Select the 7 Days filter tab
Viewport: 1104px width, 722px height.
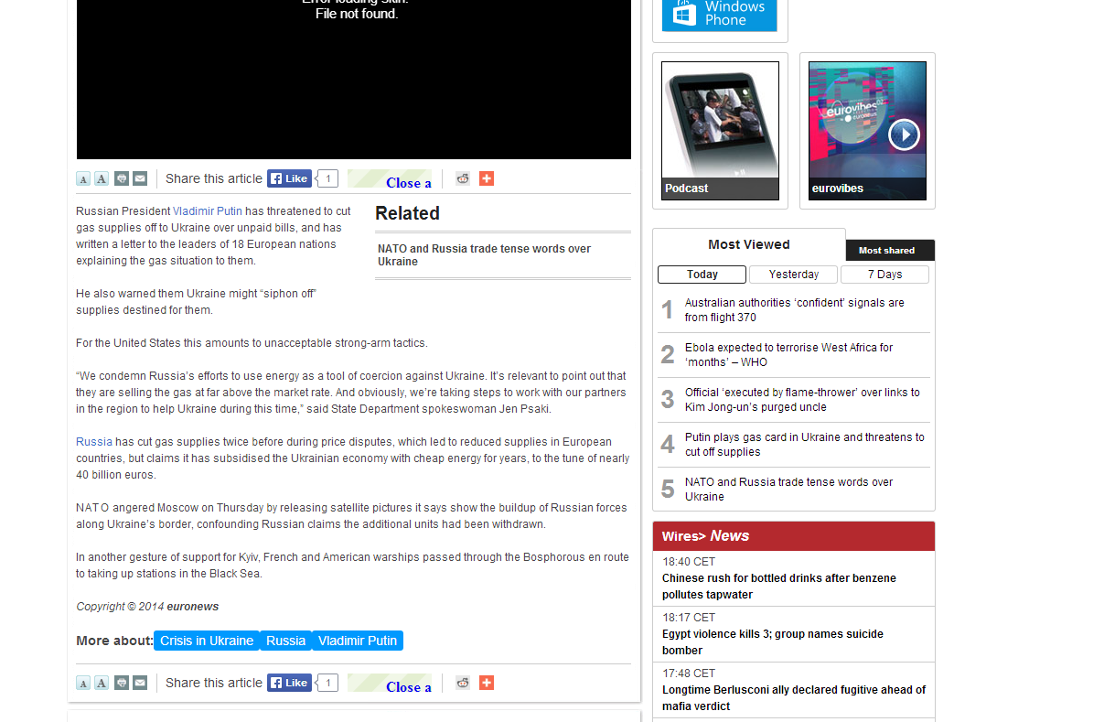pyautogui.click(x=884, y=275)
